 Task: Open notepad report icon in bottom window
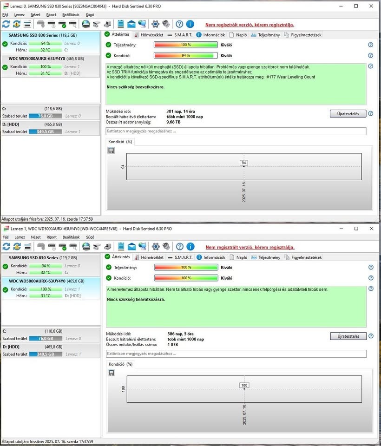(x=121, y=246)
